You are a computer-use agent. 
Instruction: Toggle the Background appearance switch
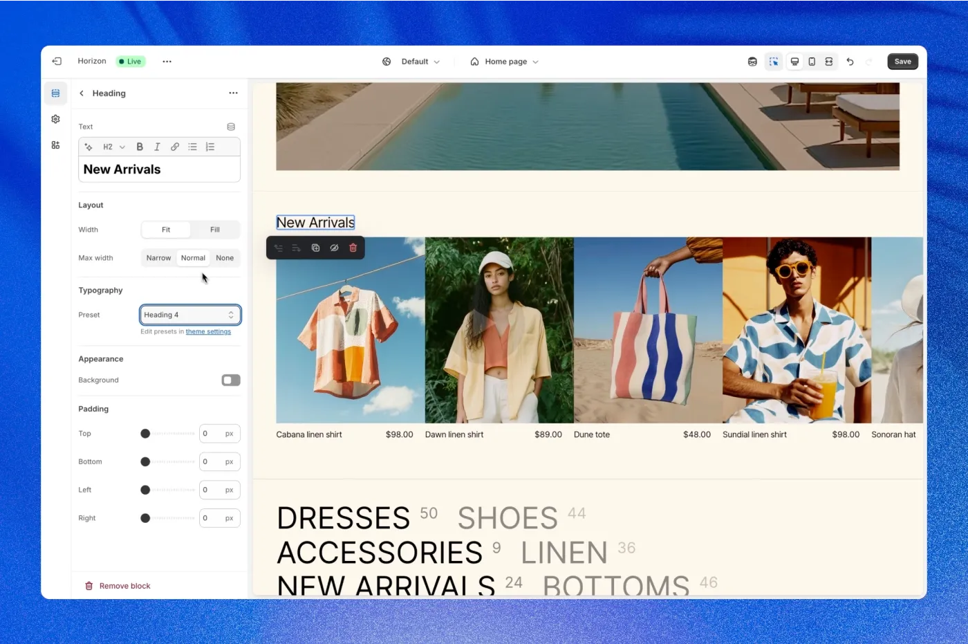pos(230,380)
